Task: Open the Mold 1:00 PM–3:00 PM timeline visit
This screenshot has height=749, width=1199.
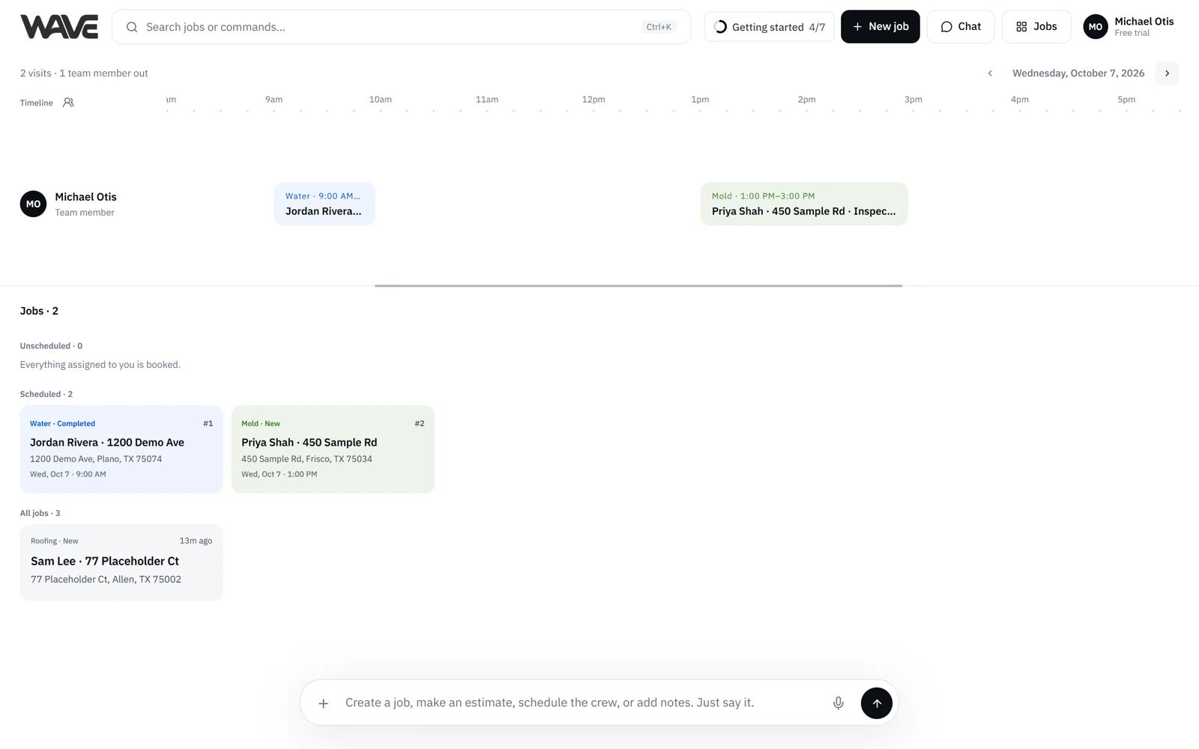Action: click(x=804, y=204)
